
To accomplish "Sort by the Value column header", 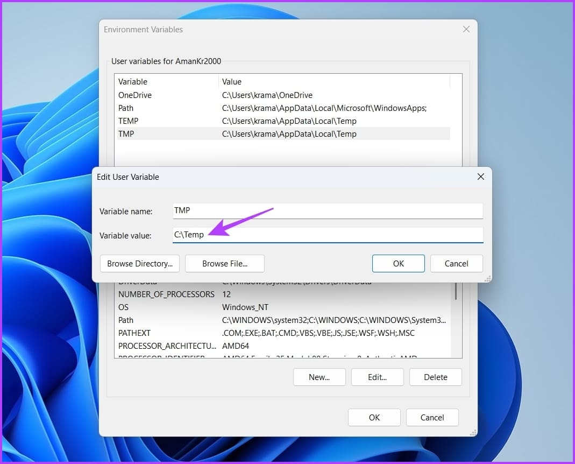I will [335, 81].
